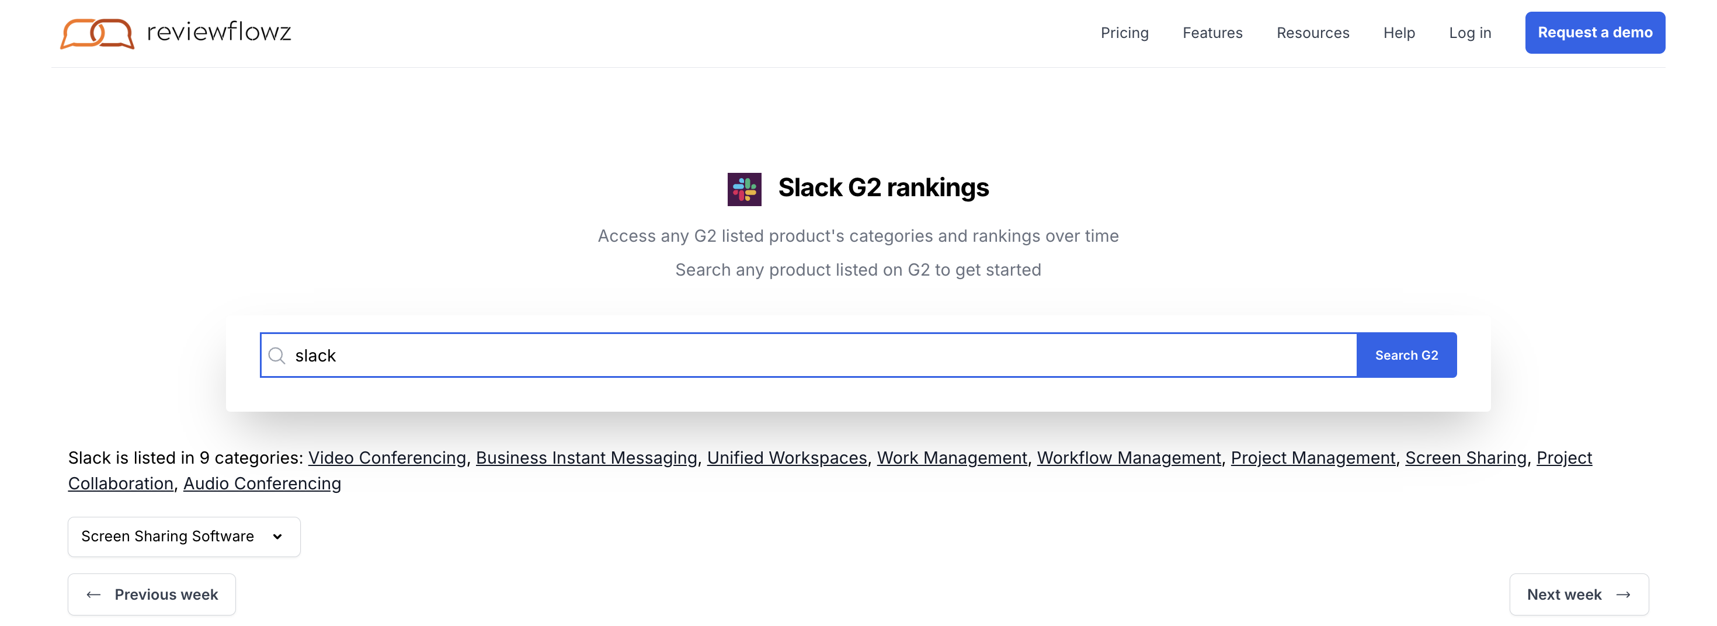Click the Log in link
This screenshot has height=626, width=1717.
1470,33
